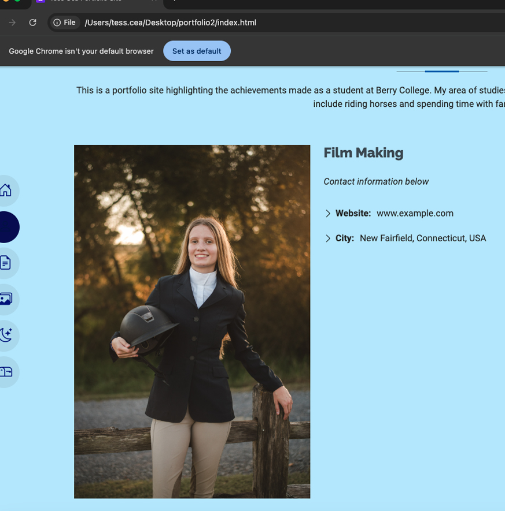Image resolution: width=505 pixels, height=511 pixels.
Task: Open the resume document icon in the sidebar
Action: 6,263
